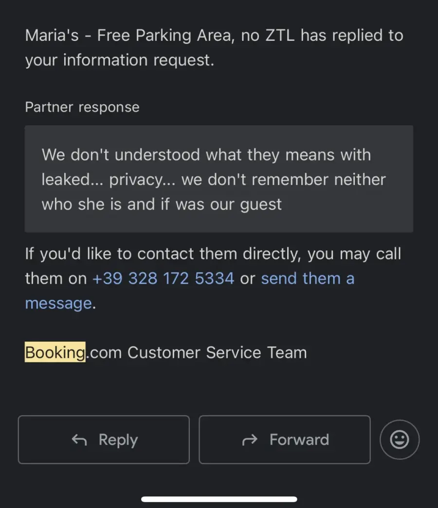Click the "We don't understood" sentence start
This screenshot has height=508, width=438.
tap(121, 155)
